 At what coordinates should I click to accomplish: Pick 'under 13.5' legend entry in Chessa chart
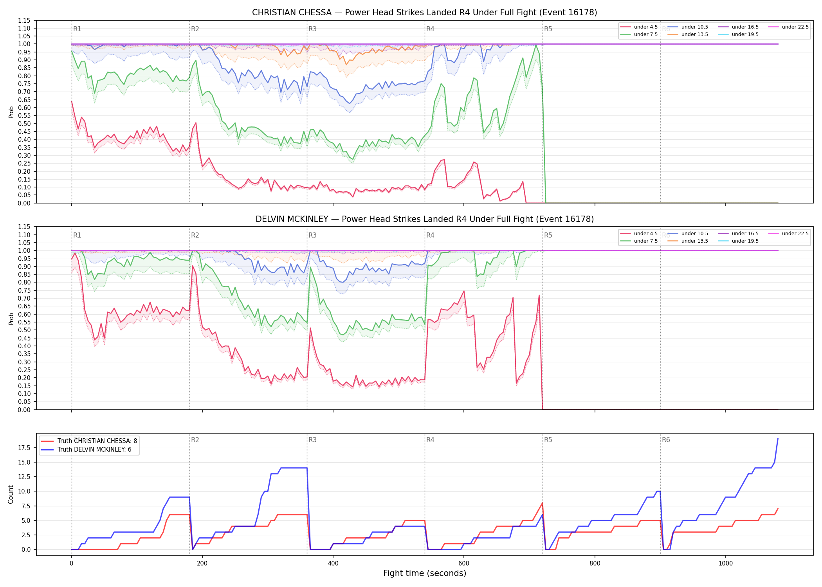click(x=688, y=34)
